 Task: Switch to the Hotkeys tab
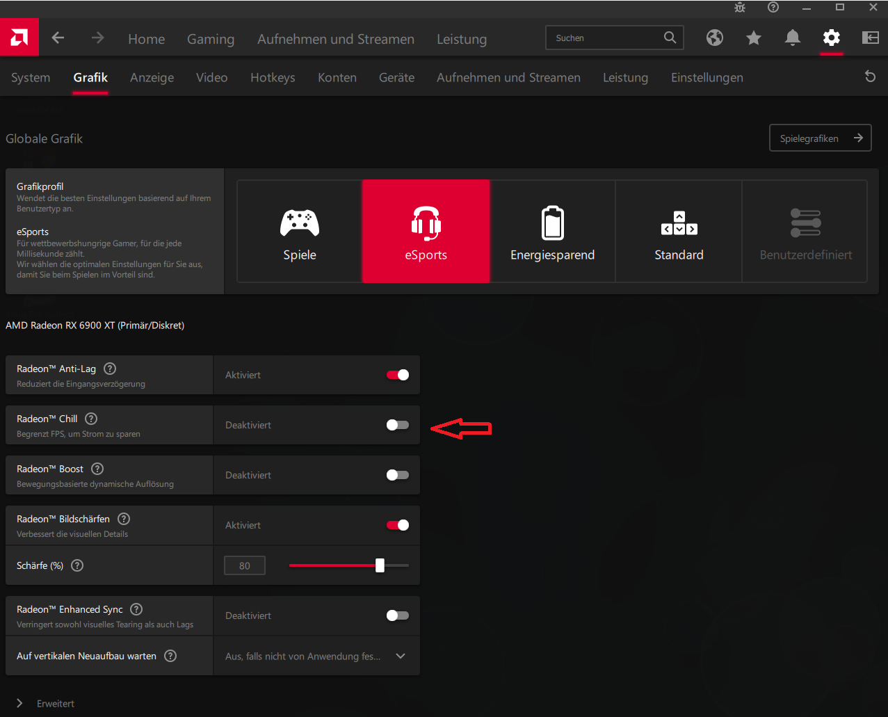[x=273, y=77]
